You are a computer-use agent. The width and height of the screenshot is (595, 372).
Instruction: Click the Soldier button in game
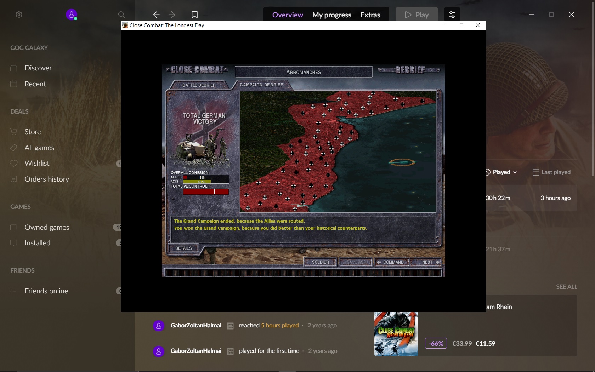coord(321,262)
